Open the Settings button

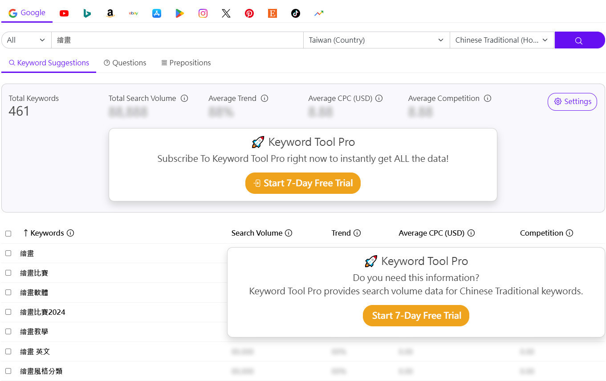click(x=572, y=102)
